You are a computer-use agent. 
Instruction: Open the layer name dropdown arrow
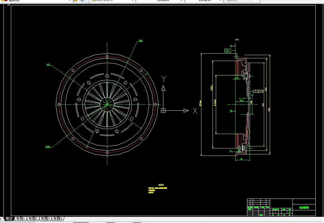(70, 1)
